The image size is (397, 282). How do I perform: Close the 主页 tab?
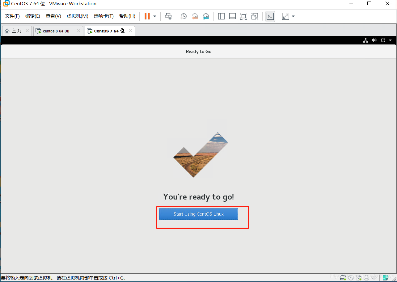pos(27,31)
